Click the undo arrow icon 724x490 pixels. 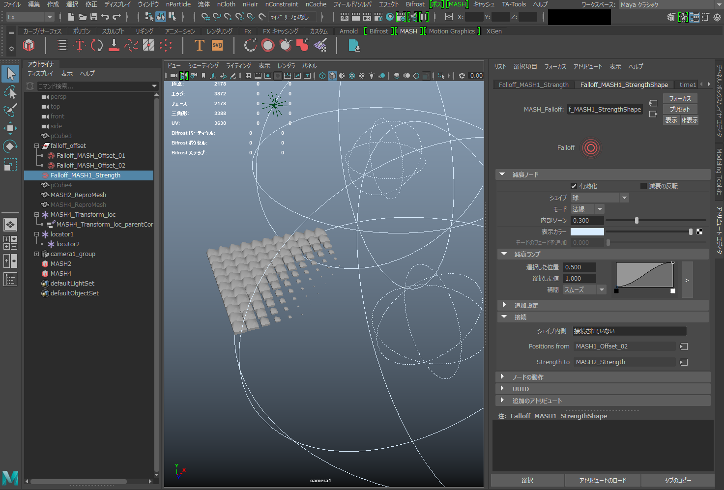(x=105, y=17)
